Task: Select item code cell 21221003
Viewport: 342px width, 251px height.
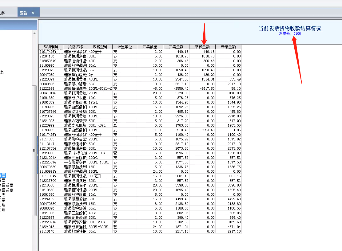Action: [51, 121]
